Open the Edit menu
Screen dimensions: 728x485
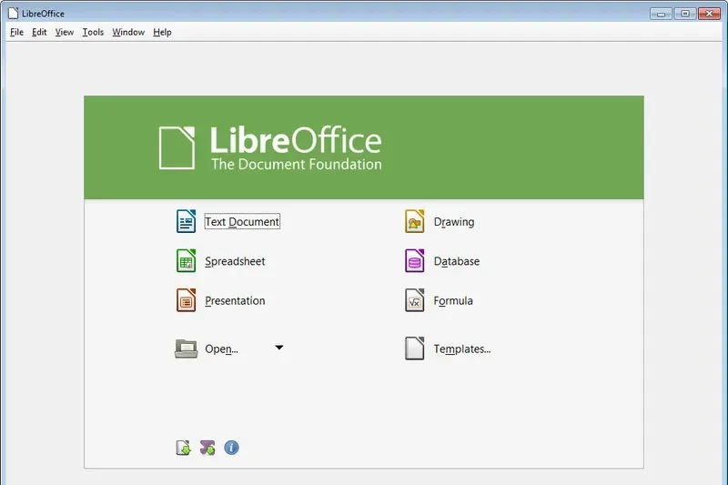click(39, 32)
